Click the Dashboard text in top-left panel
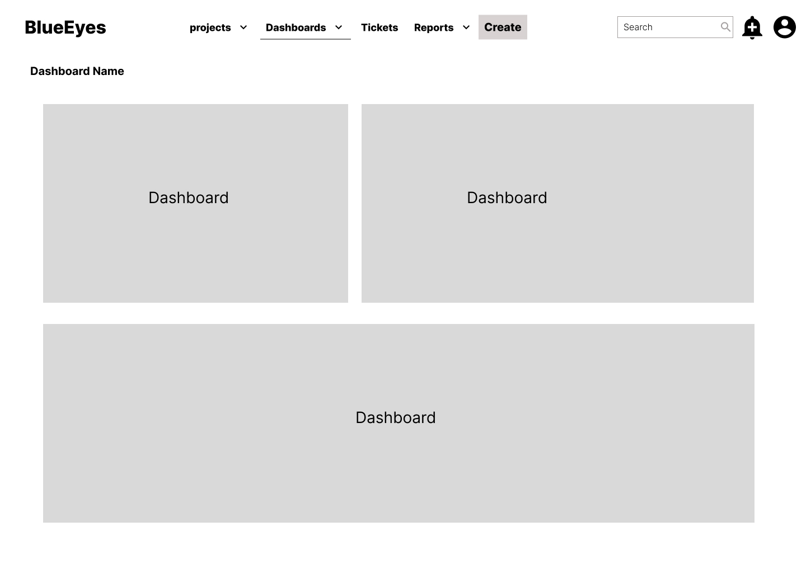Image resolution: width=806 pixels, height=573 pixels. coord(189,198)
